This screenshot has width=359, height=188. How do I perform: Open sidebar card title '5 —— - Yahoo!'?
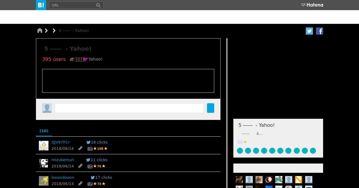(256, 125)
